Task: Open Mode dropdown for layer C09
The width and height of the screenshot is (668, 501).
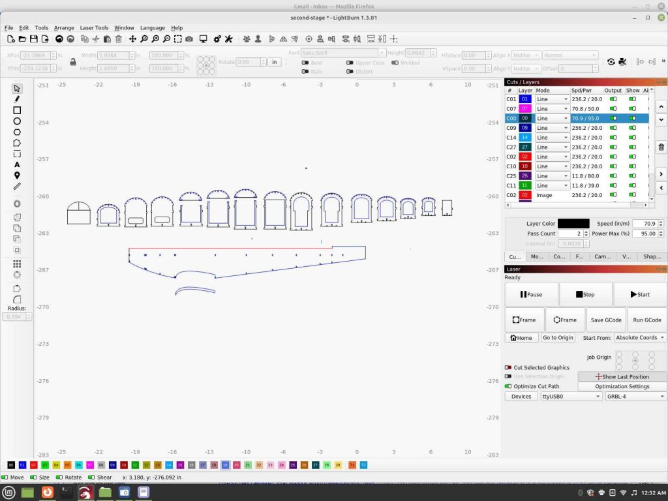Action: tap(552, 128)
